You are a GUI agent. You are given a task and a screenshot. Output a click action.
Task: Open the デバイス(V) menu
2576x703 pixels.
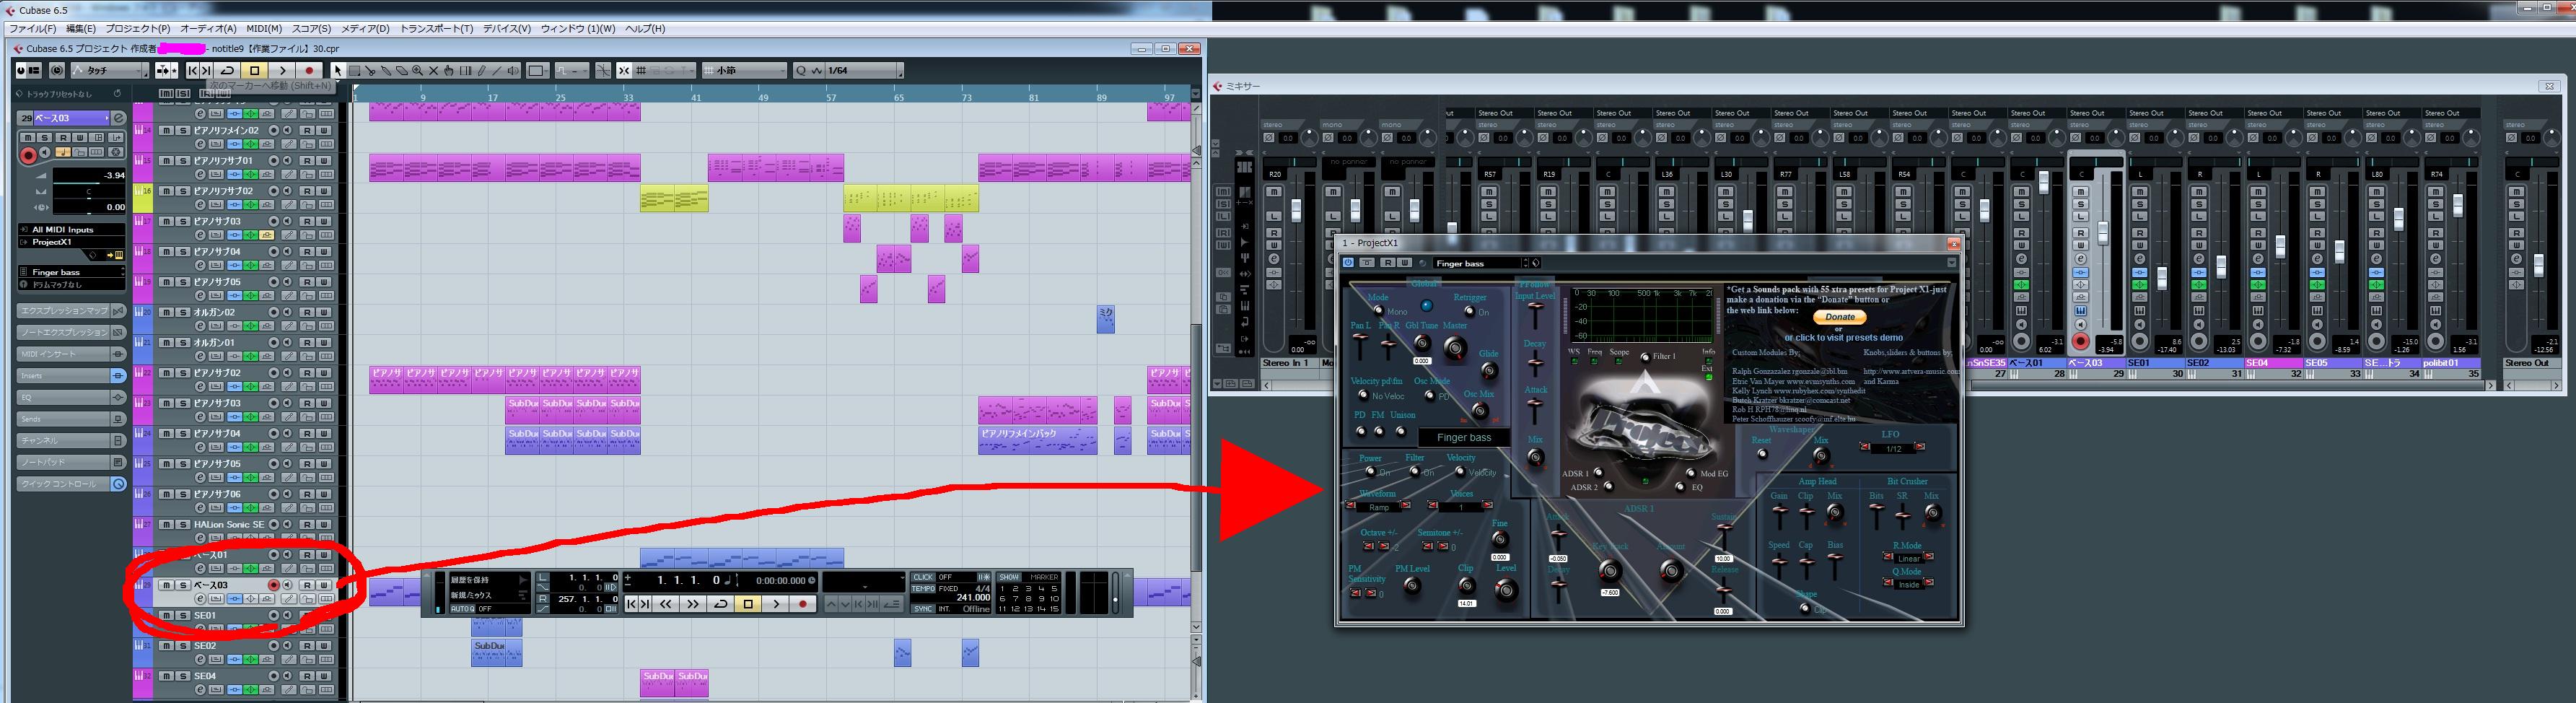[507, 29]
